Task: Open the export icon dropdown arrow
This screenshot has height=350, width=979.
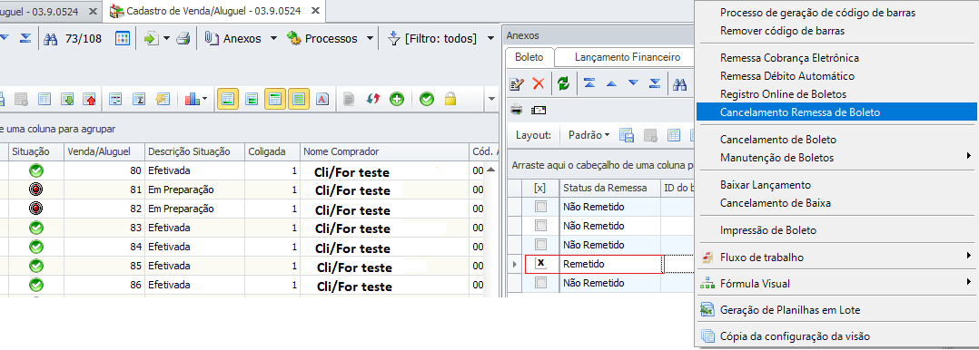Action: [167, 39]
